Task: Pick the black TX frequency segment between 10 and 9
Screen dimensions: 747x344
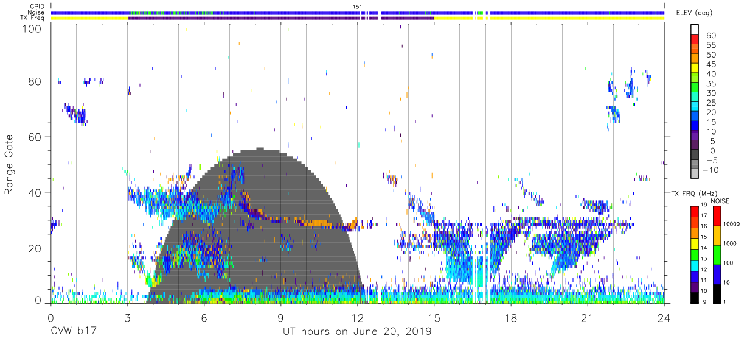Action: (x=694, y=298)
